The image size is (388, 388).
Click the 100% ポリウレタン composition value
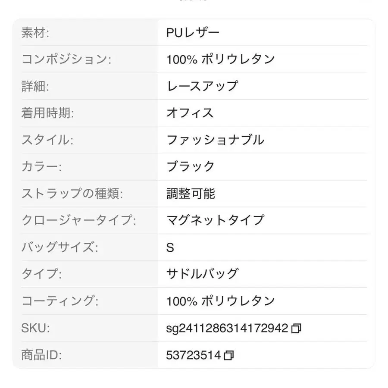(x=221, y=59)
